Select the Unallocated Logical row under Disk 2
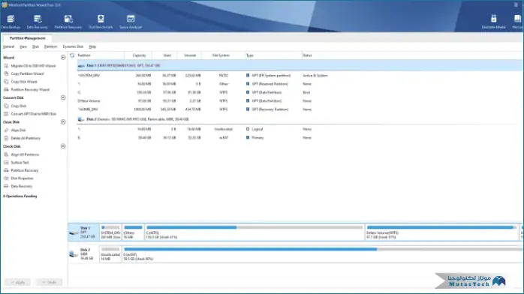 pyautogui.click(x=300, y=129)
